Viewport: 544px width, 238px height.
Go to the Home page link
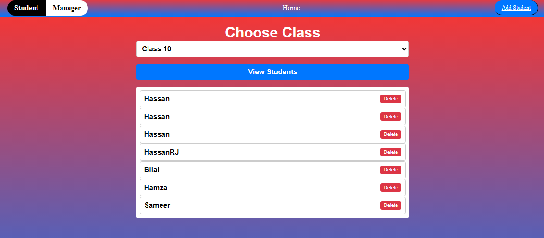click(291, 8)
